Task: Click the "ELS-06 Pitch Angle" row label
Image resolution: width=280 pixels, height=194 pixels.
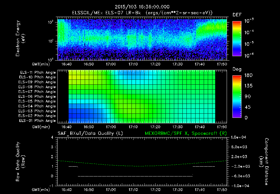Action: click(x=37, y=97)
